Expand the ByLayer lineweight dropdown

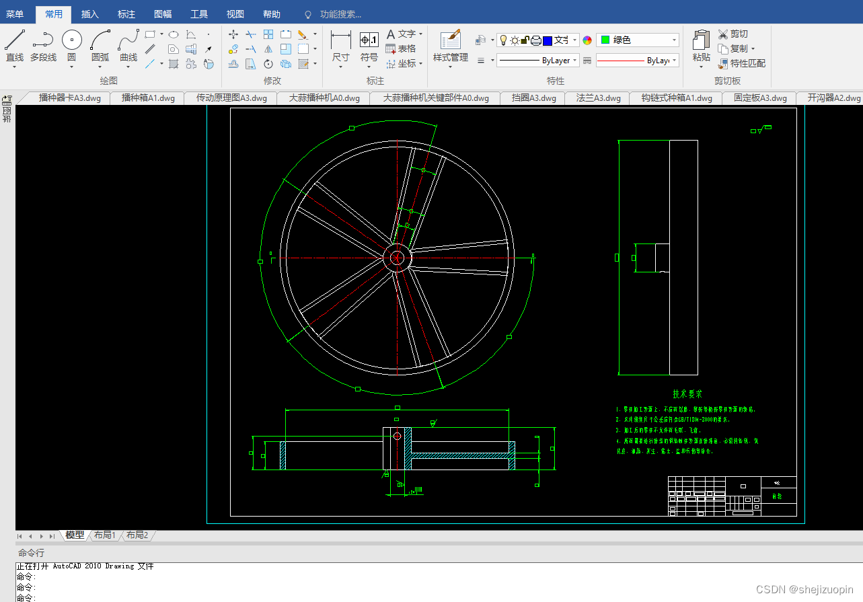coord(537,61)
